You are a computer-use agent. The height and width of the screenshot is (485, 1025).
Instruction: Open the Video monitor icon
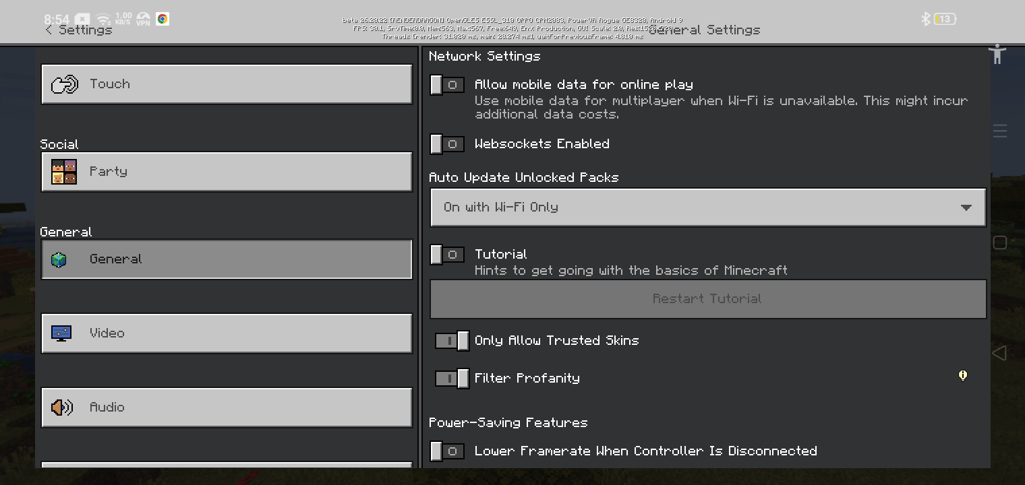point(61,333)
